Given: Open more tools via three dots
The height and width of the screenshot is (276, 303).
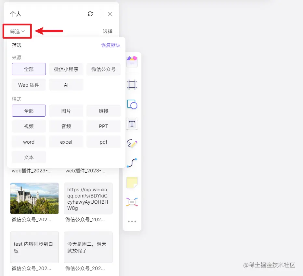Looking at the screenshot, I should click(132, 221).
